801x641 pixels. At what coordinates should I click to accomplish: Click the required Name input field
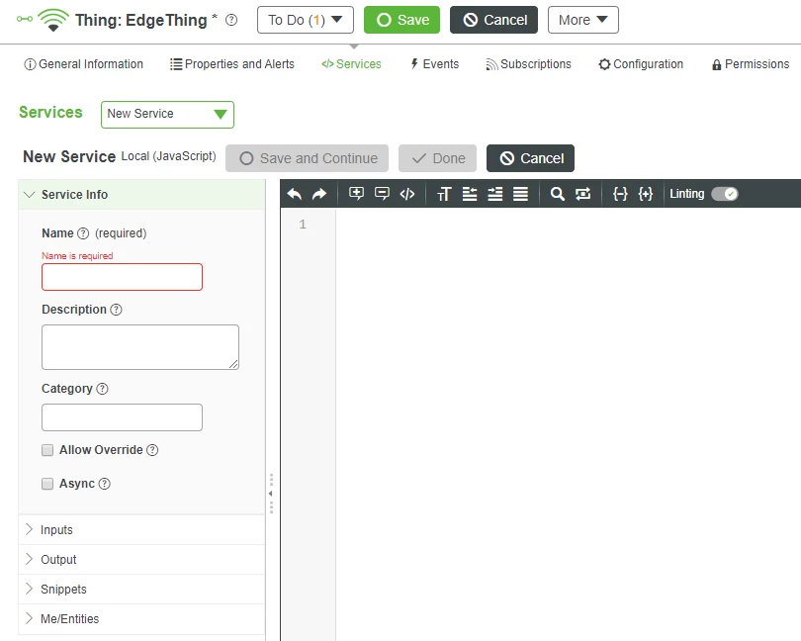122,277
